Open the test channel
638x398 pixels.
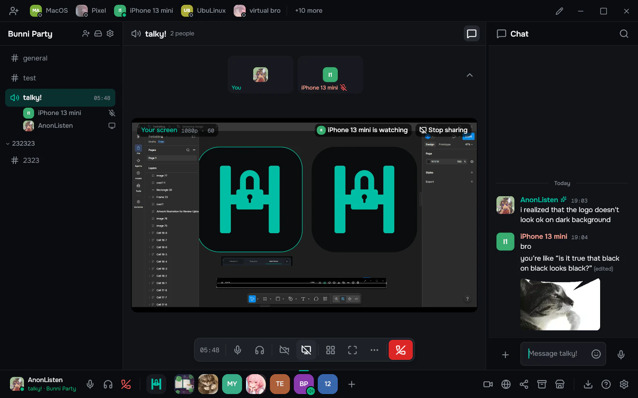point(60,78)
